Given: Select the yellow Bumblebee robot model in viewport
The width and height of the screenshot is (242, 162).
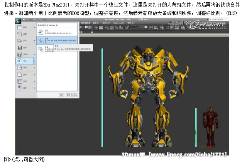Looking at the screenshot, I should [x=148, y=96].
